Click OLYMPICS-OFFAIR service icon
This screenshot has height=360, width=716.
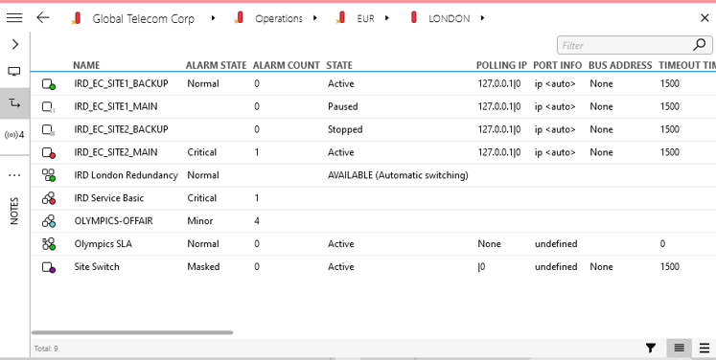pyautogui.click(x=48, y=221)
